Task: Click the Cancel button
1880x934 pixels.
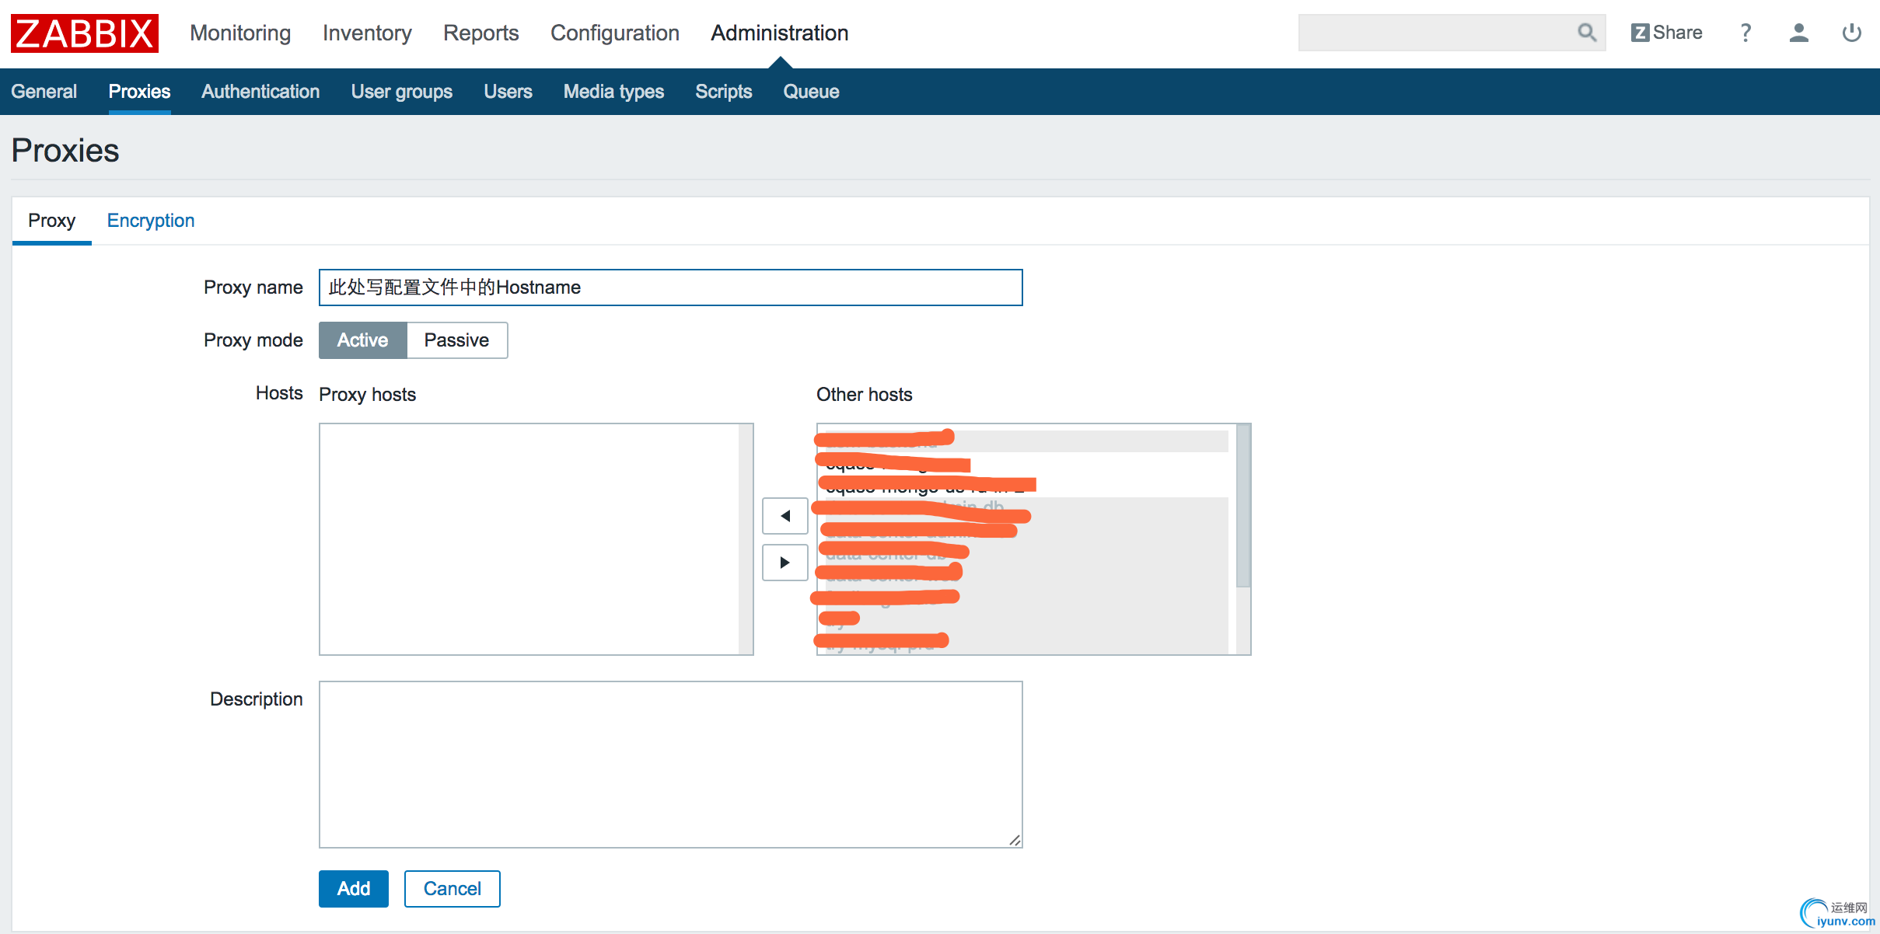Action: point(452,888)
